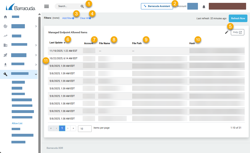Image resolution: width=250 pixels, height=153 pixels.
Task: Click the Clear All filters link
Action: [85, 18]
